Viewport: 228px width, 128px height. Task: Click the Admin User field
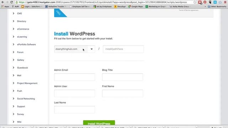click(x=74, y=93)
